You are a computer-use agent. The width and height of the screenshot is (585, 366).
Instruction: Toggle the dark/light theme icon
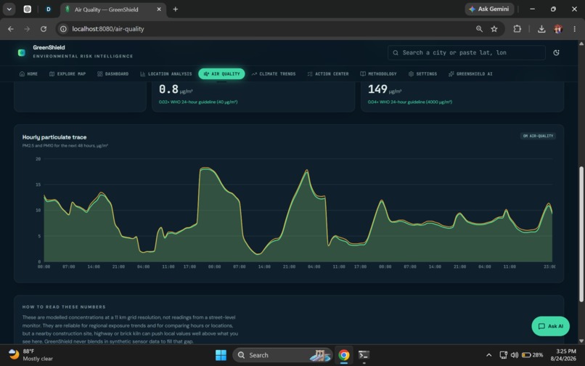[x=556, y=53]
